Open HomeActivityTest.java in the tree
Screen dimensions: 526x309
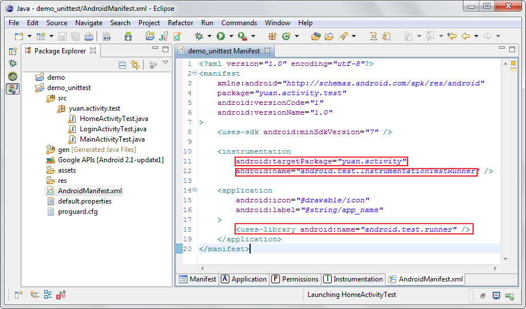pyautogui.click(x=107, y=119)
